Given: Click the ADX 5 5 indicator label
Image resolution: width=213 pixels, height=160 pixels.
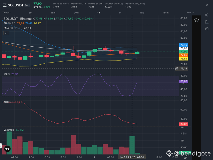Looking at the screenshot, I should (x=8, y=102).
